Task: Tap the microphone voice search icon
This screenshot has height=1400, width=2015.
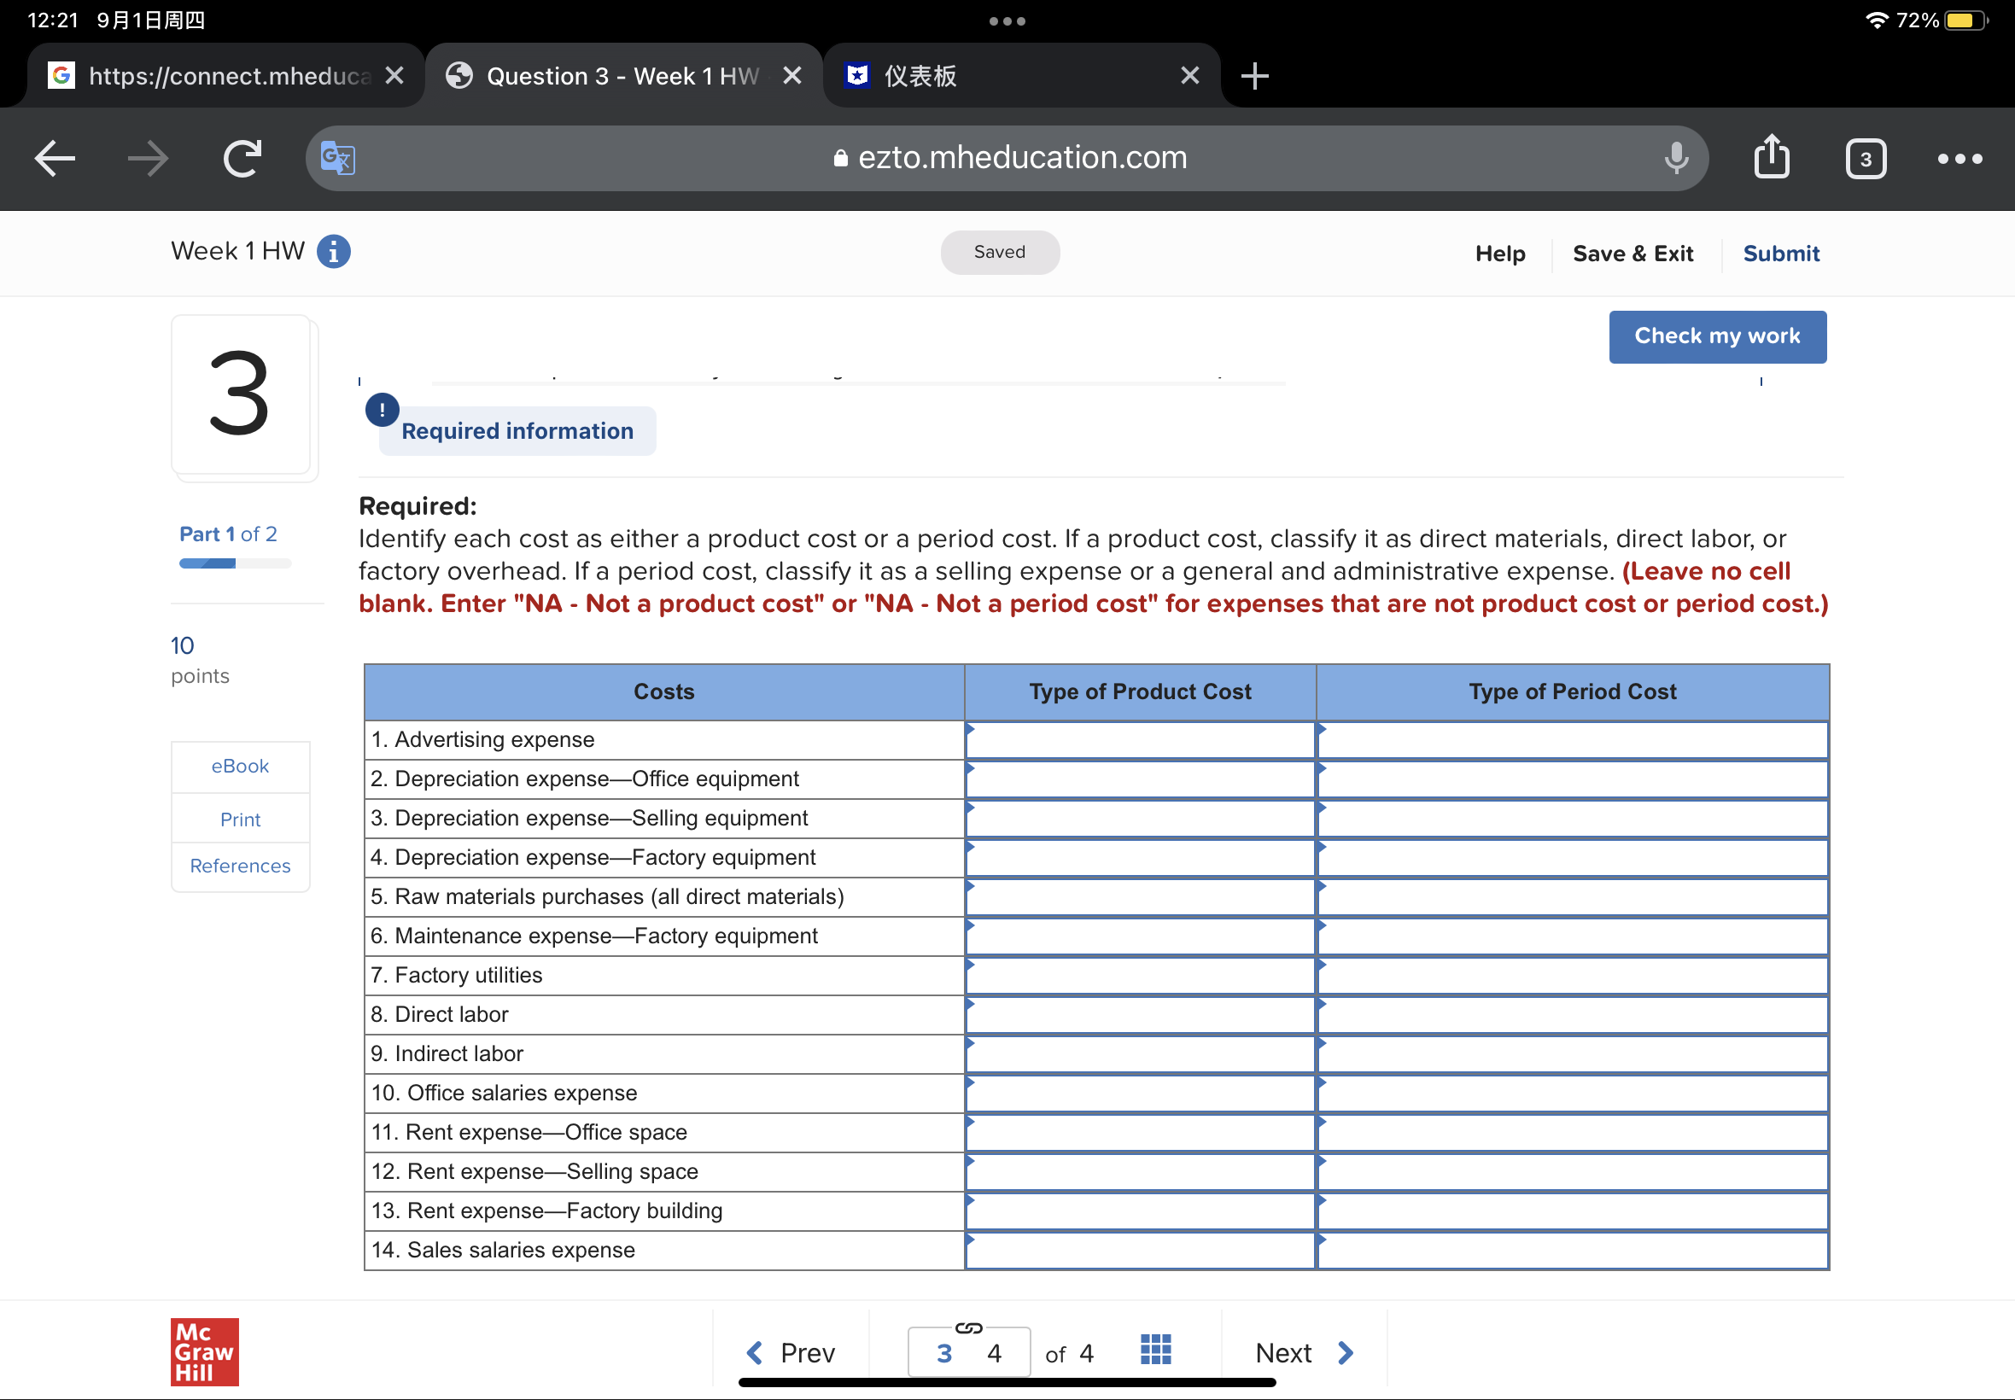Action: click(x=1675, y=159)
